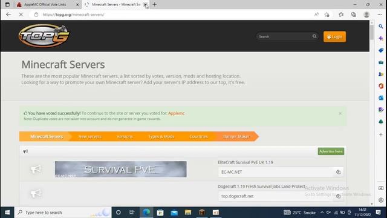This screenshot has height=218, width=387.
Task: Show hidden system tray icons
Action: pos(322,213)
